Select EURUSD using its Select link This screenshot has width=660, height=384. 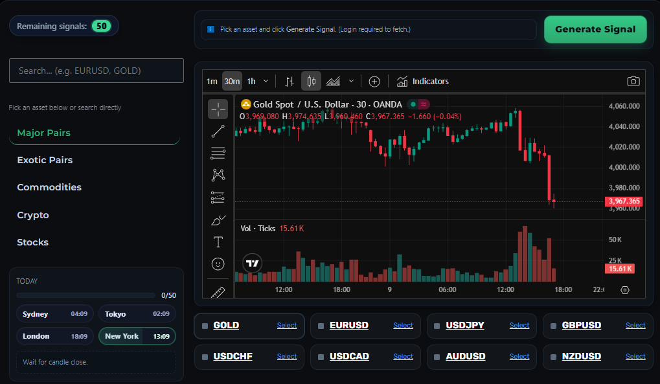click(402, 325)
